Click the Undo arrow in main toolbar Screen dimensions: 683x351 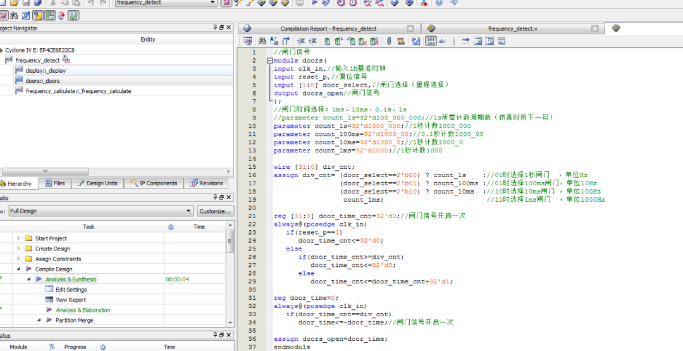(91, 3)
